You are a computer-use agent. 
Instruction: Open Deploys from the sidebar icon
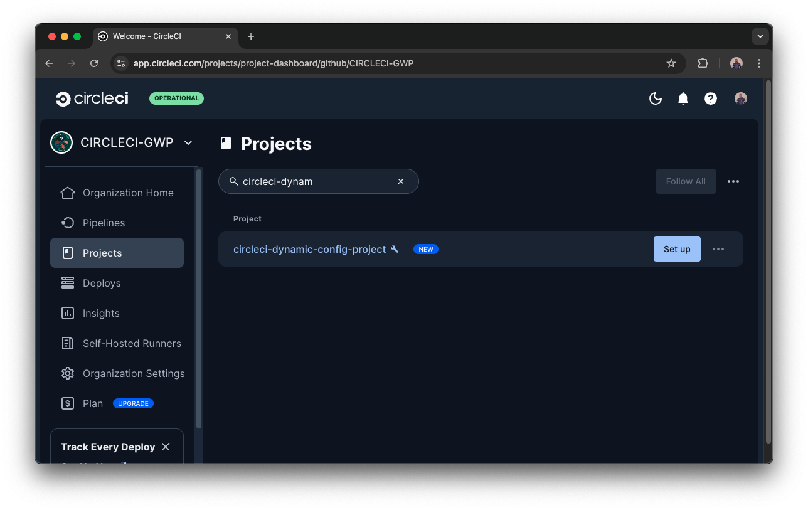[67, 283]
